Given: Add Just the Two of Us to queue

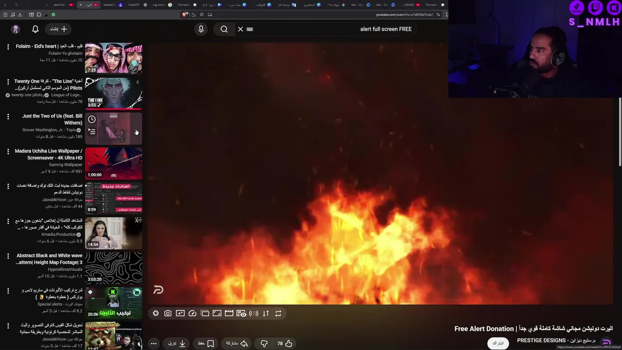Looking at the screenshot, I should coord(92,131).
